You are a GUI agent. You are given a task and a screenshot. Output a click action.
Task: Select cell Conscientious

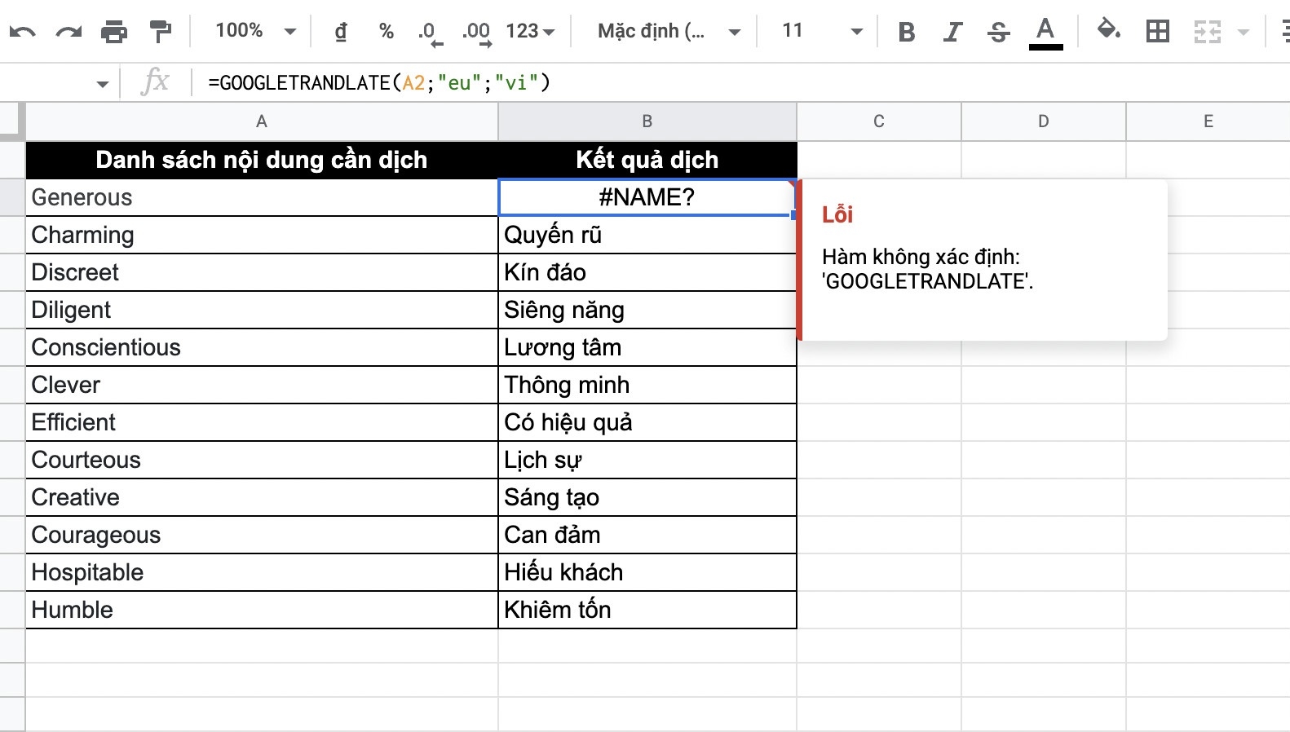point(262,347)
